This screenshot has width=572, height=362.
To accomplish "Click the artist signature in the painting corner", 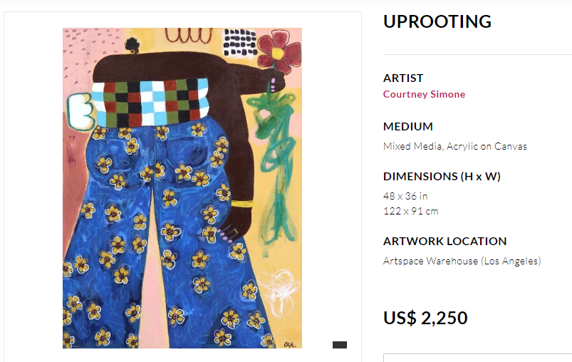I will click(290, 344).
